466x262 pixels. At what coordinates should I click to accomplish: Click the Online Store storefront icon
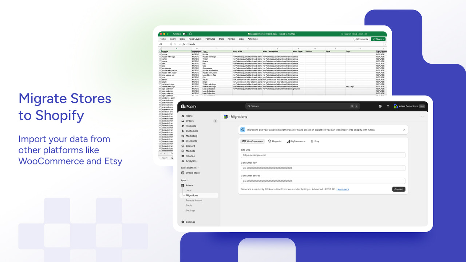coord(183,173)
